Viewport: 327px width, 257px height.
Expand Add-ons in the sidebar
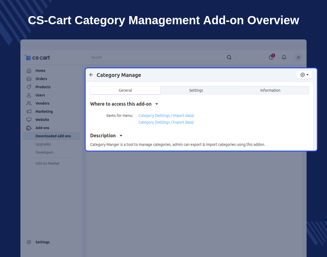42,128
